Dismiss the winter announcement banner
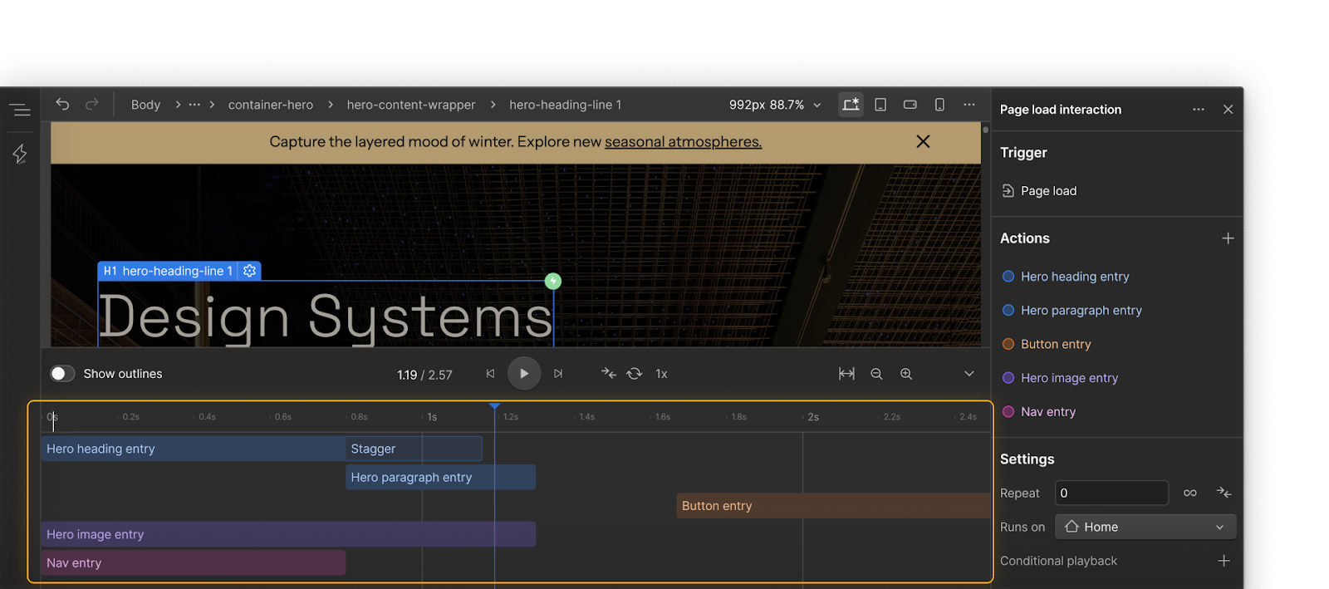Viewport: 1329px width, 589px height. point(923,142)
